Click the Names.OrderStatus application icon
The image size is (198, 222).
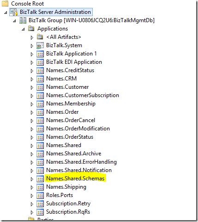pyautogui.click(x=40, y=137)
